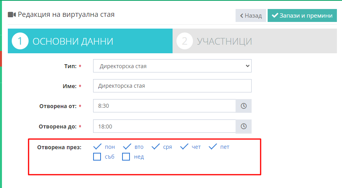This screenshot has width=342, height=188.
Task: Click the clock icon for 'Отворена до'
Action: pyautogui.click(x=244, y=126)
